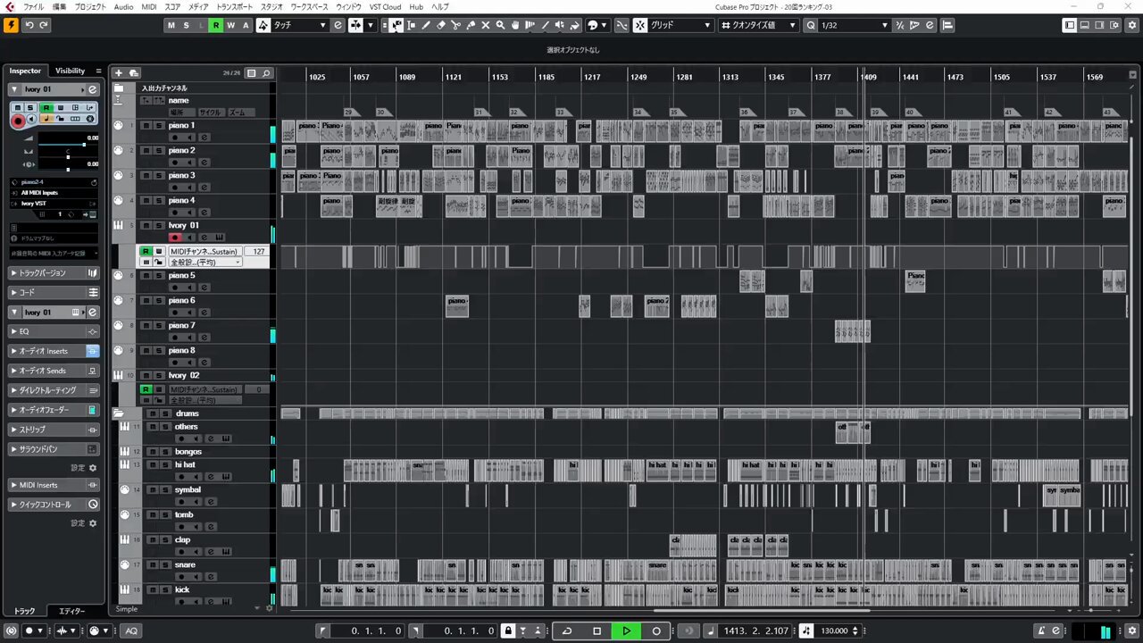Open the Setup gear in top-right toolbar
Viewport: 1143px width, 643px height.
coord(1130,25)
